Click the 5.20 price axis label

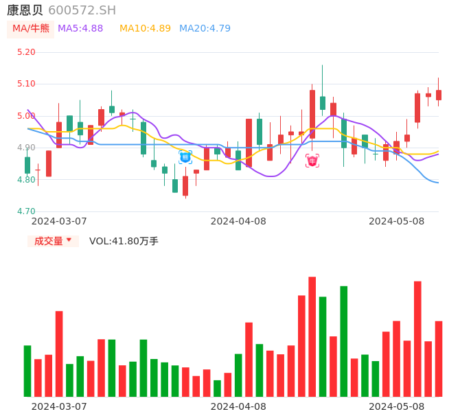click(26, 52)
